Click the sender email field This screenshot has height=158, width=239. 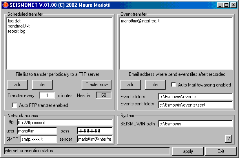[x=95, y=139]
